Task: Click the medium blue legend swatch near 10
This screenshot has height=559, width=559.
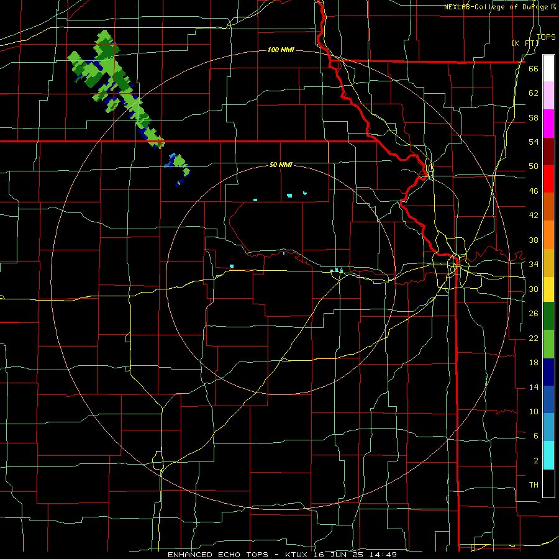Action: coord(548,399)
